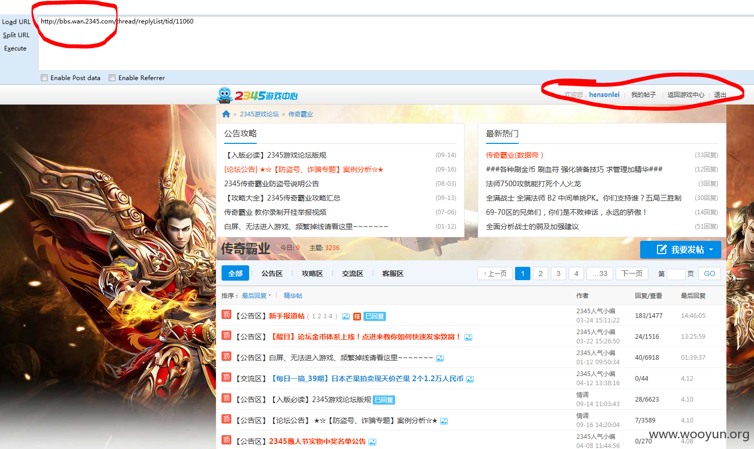Screen dimensions: 754x449
Task: Open page 4 of 新手报道帖
Action: [x=330, y=316]
